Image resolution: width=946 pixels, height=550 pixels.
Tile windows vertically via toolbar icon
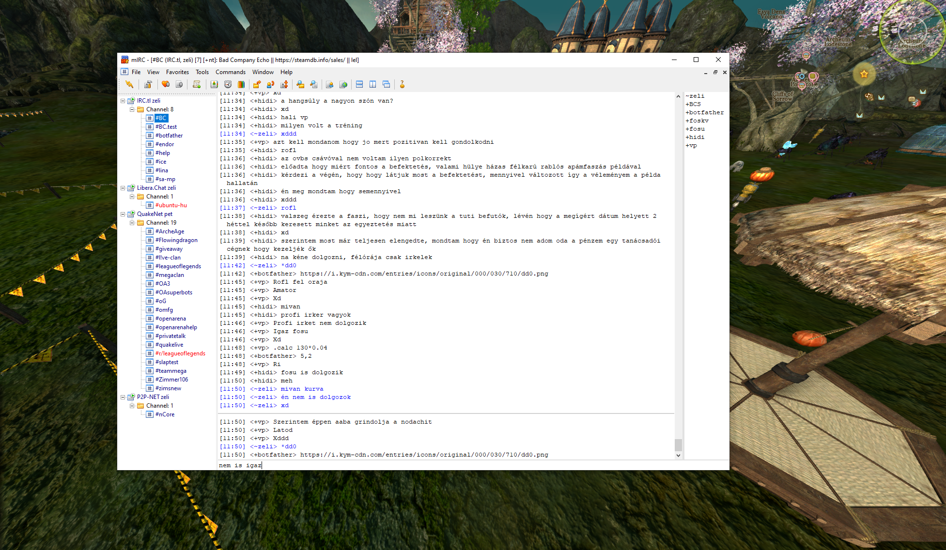coord(373,84)
